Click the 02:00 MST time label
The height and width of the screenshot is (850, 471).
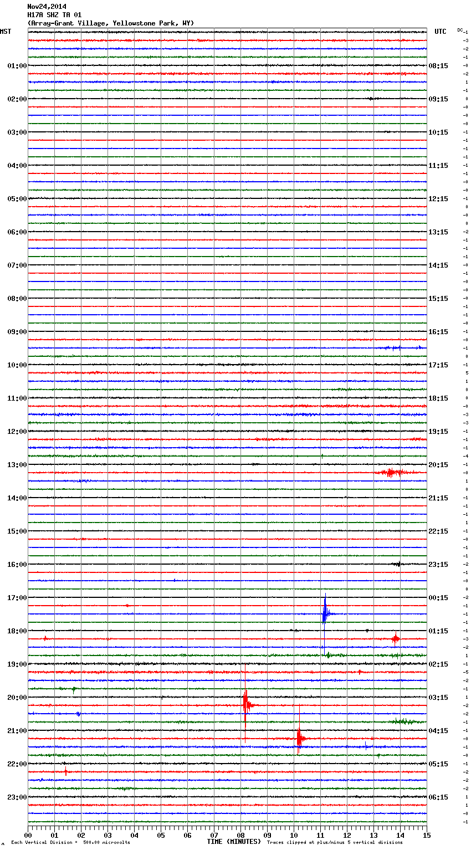point(17,99)
